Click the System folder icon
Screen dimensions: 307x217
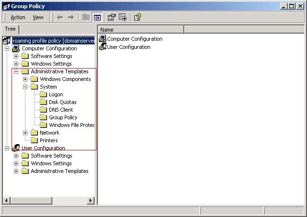pyautogui.click(x=34, y=87)
